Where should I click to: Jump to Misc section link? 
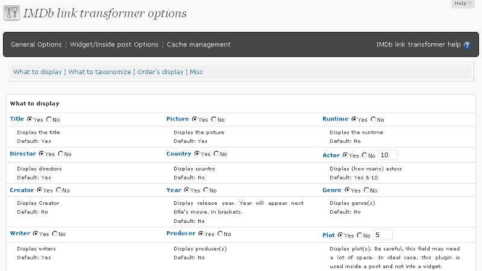[x=196, y=72]
